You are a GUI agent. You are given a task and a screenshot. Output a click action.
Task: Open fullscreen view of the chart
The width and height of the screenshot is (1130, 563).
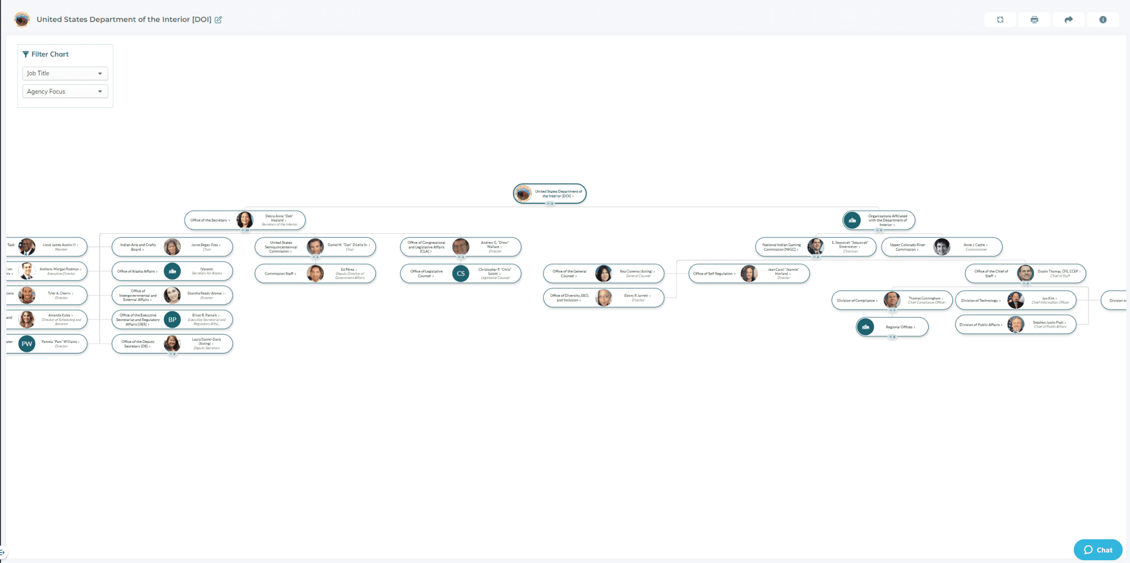point(1000,19)
